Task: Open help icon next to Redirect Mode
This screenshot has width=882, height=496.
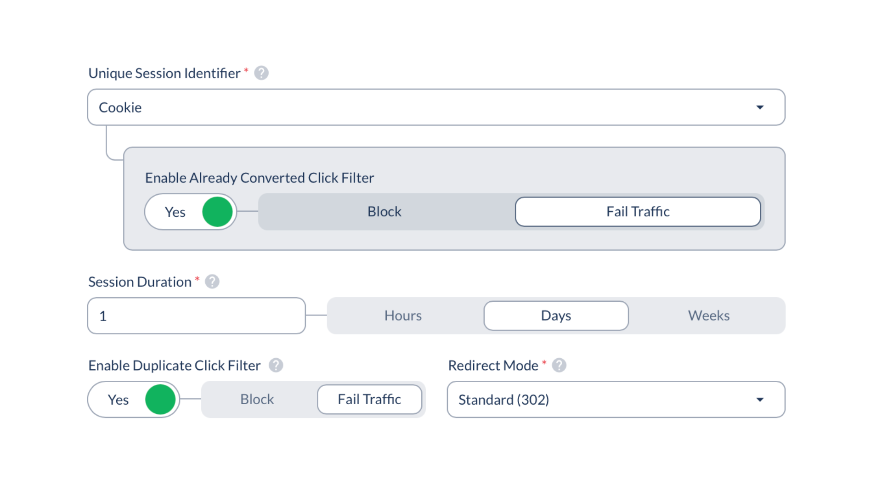Action: click(x=559, y=365)
